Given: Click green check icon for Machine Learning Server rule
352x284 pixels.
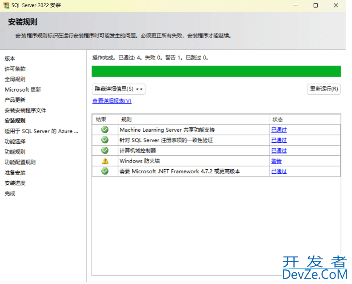Looking at the screenshot, I should [105, 129].
